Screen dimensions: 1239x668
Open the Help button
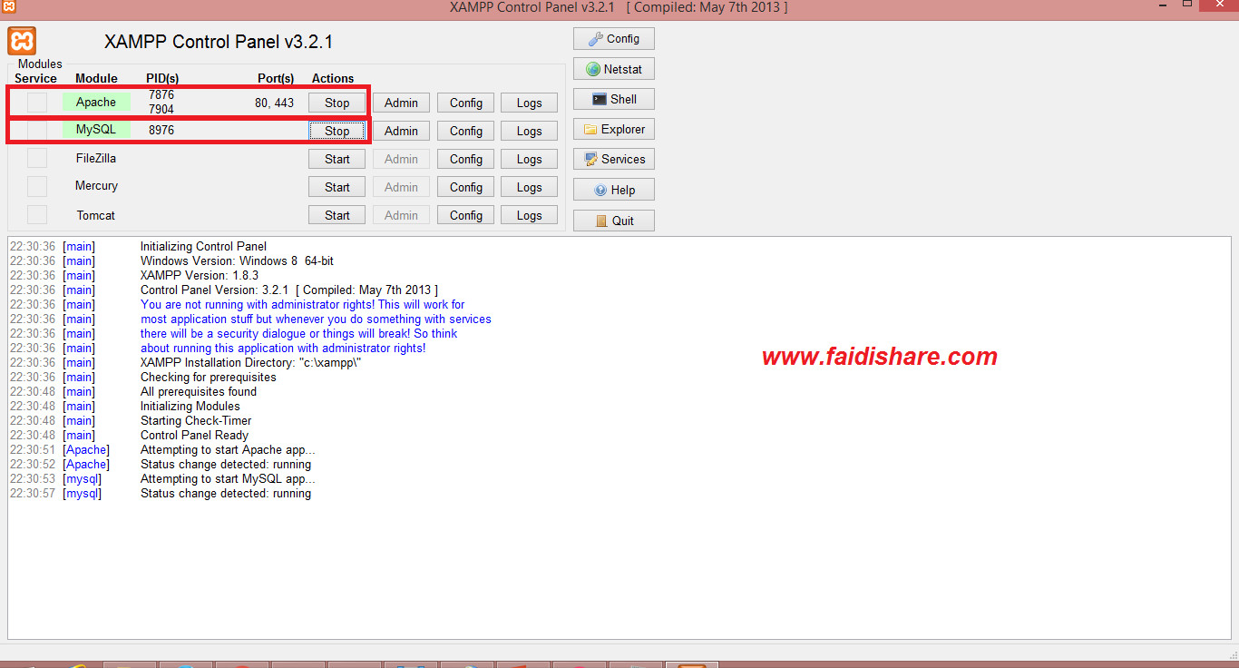coord(614,190)
